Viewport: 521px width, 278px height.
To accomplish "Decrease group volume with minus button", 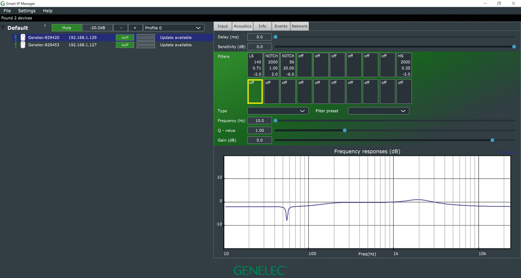I will click(x=121, y=28).
